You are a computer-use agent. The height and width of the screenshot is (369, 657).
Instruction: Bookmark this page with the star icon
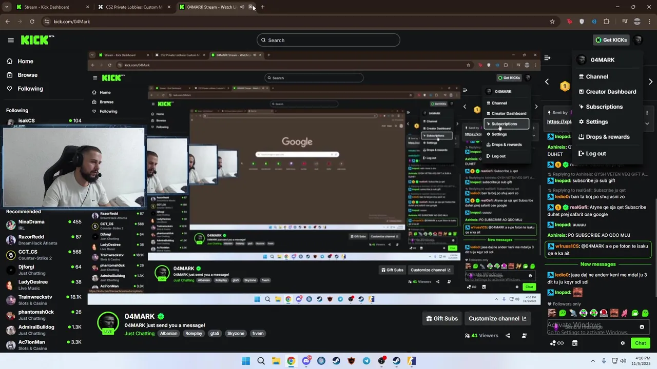click(x=552, y=22)
